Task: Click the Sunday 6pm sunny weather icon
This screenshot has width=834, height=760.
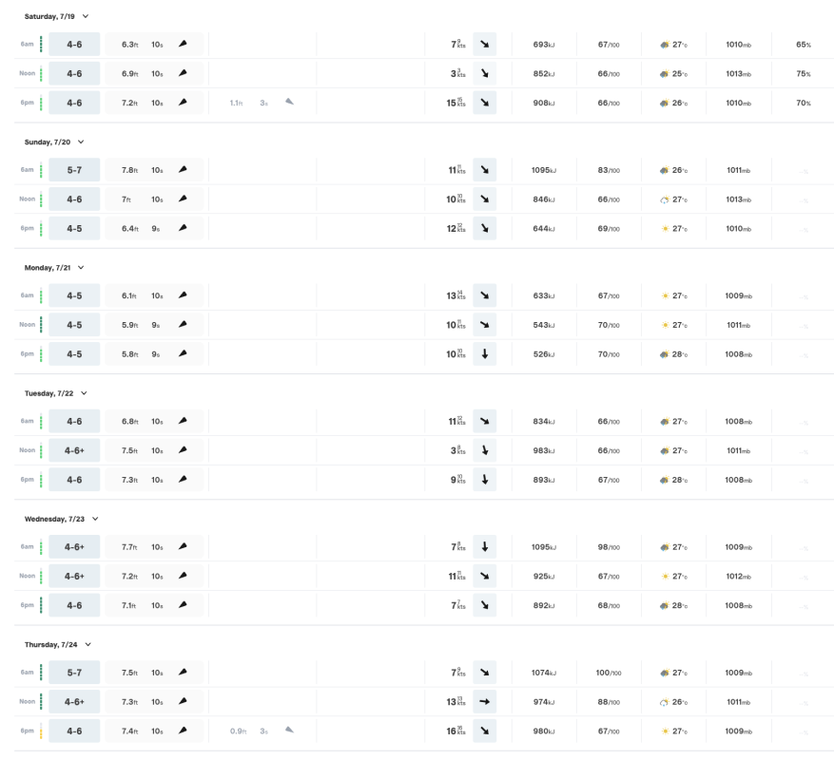Action: tap(665, 229)
